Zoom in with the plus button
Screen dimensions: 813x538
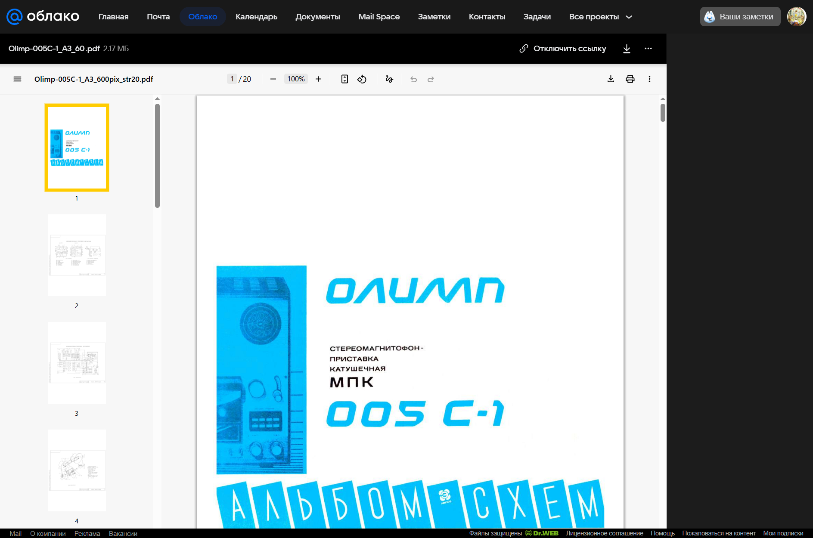click(x=318, y=79)
